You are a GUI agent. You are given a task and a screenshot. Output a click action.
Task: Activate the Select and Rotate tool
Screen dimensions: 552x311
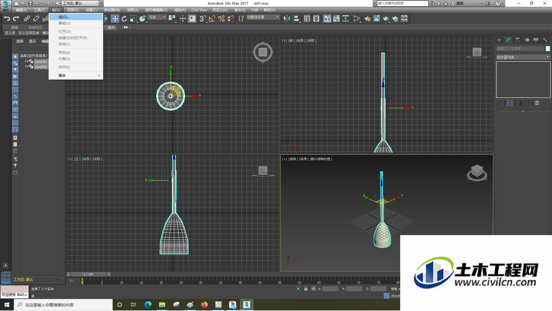pyautogui.click(x=124, y=19)
